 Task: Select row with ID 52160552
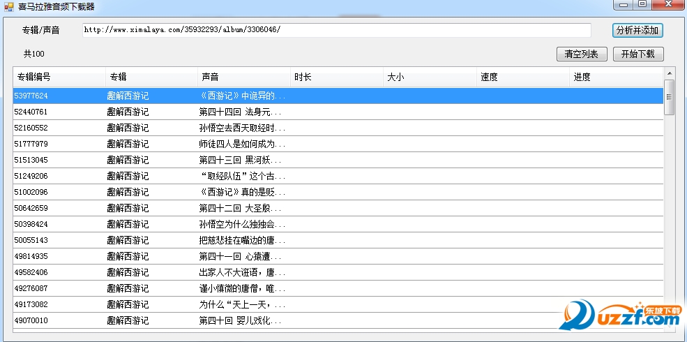point(338,128)
